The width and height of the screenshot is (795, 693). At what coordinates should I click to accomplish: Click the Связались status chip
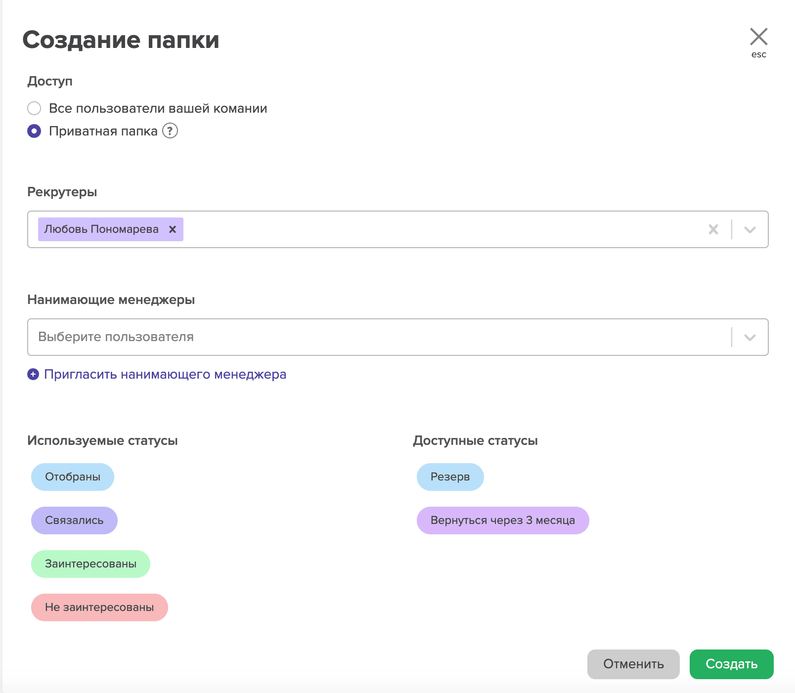[74, 520]
